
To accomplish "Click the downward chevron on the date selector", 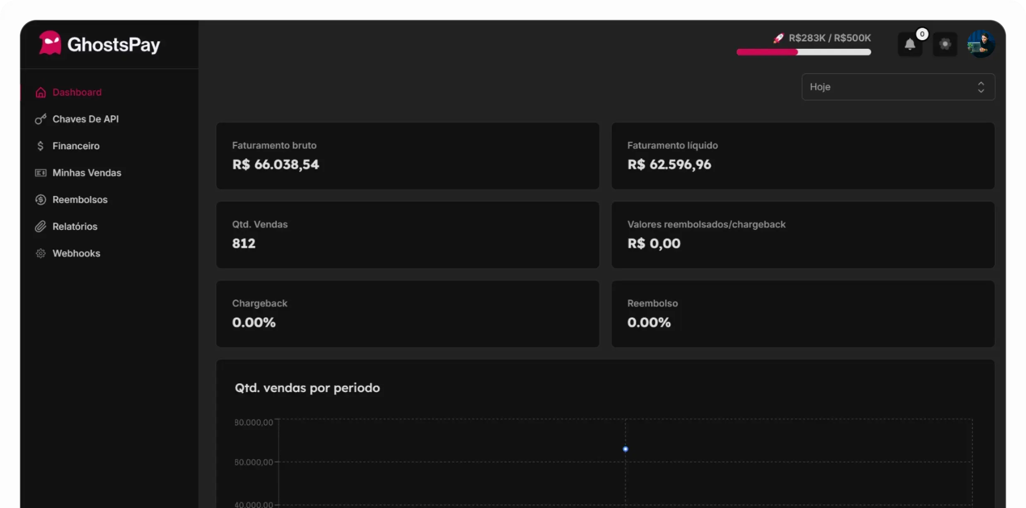I will pyautogui.click(x=981, y=91).
